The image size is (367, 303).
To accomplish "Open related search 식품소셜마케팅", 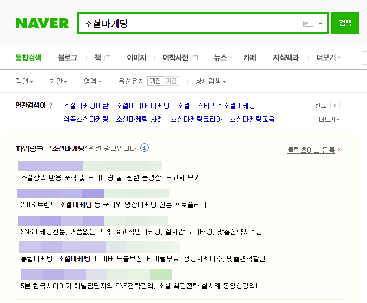I will coord(86,120).
